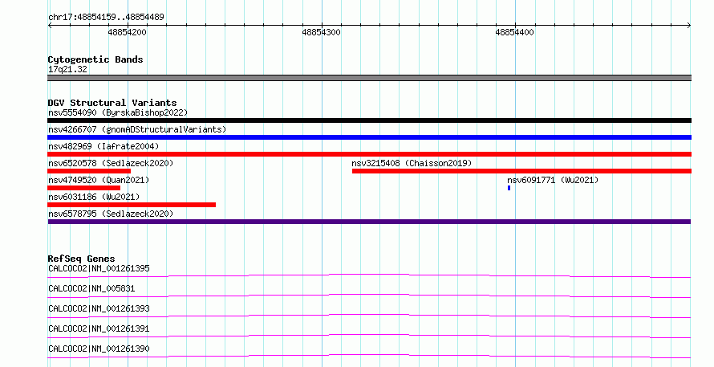
Task: Select the blue nsv4266707 variant bar
Action: coord(369,137)
